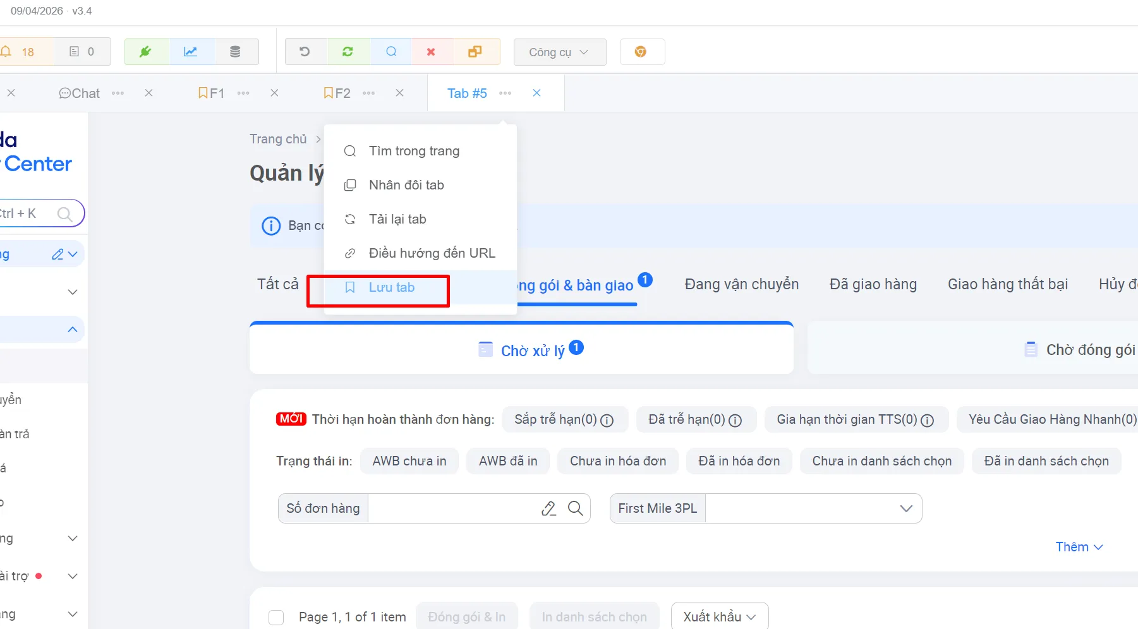
Task: Switch to the Chat tab
Action: [80, 93]
